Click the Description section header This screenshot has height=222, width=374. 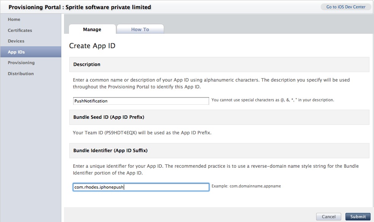click(x=219, y=65)
